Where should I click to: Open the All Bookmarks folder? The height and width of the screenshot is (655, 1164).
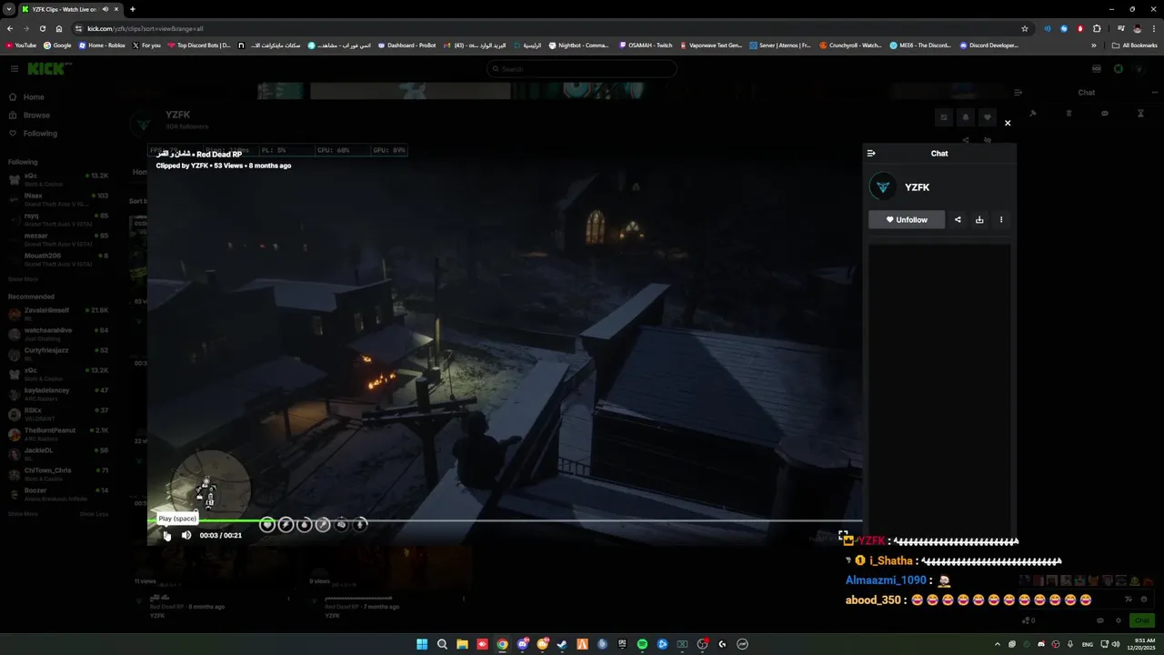(1135, 45)
